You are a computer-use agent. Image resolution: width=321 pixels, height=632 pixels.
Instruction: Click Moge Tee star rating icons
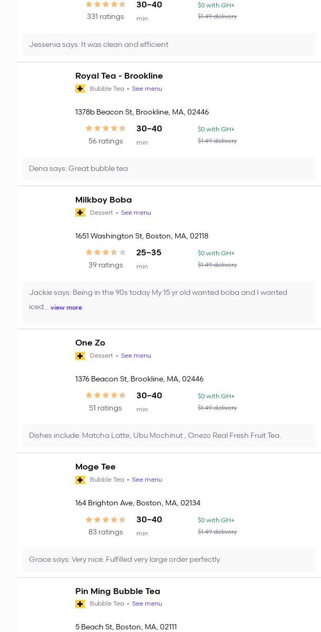[106, 519]
